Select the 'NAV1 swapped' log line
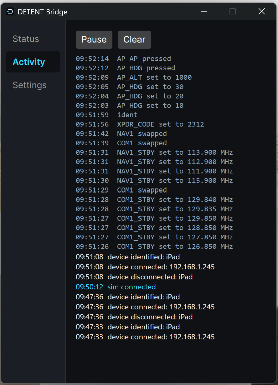The image size is (278, 385). [x=121, y=133]
